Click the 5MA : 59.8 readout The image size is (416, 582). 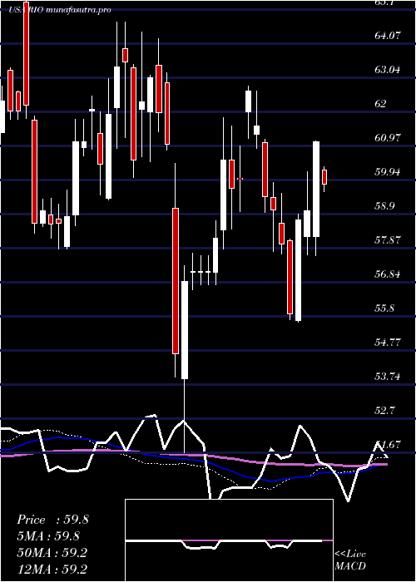48,536
